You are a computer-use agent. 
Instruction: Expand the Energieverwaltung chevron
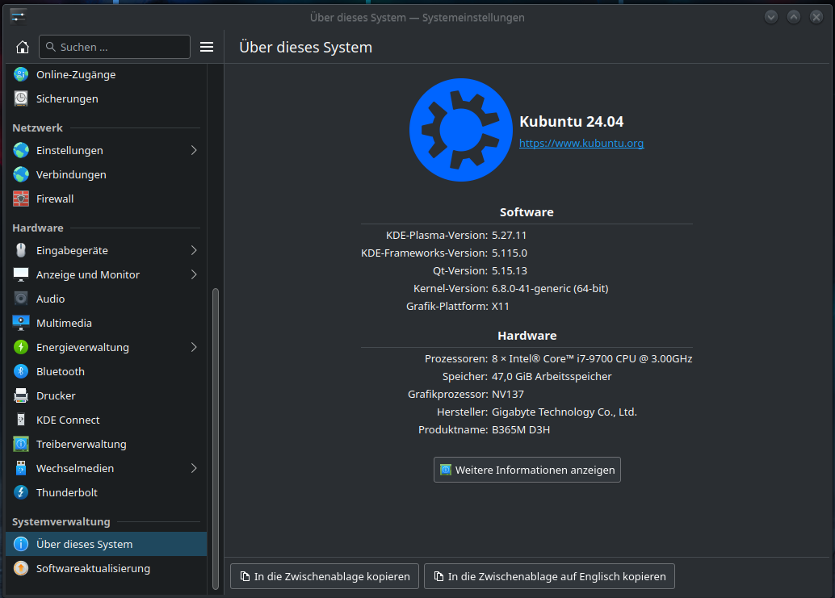click(x=194, y=347)
